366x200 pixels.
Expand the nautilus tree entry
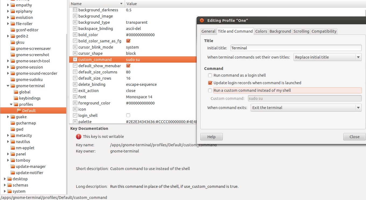8,141
